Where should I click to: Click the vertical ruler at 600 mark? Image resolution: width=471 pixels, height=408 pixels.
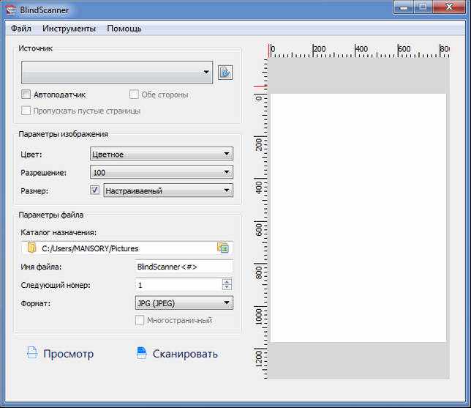pos(260,230)
